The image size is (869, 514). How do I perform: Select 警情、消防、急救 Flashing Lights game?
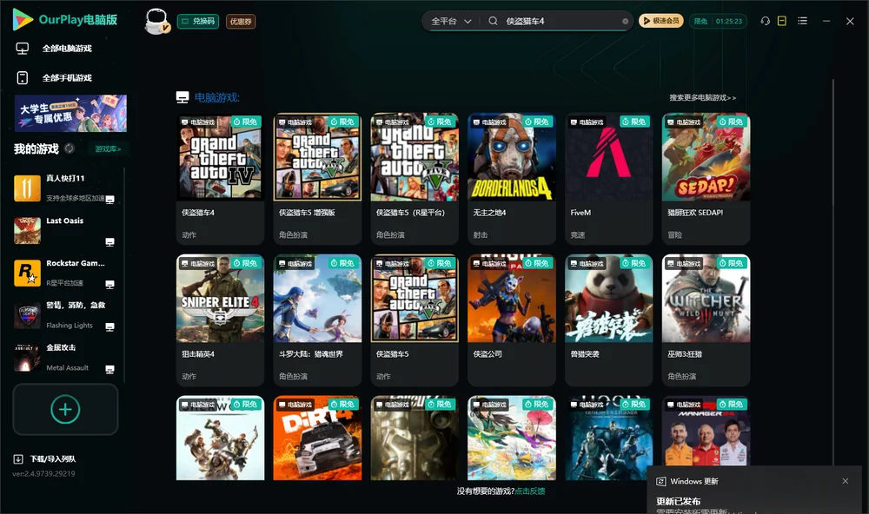coord(65,316)
